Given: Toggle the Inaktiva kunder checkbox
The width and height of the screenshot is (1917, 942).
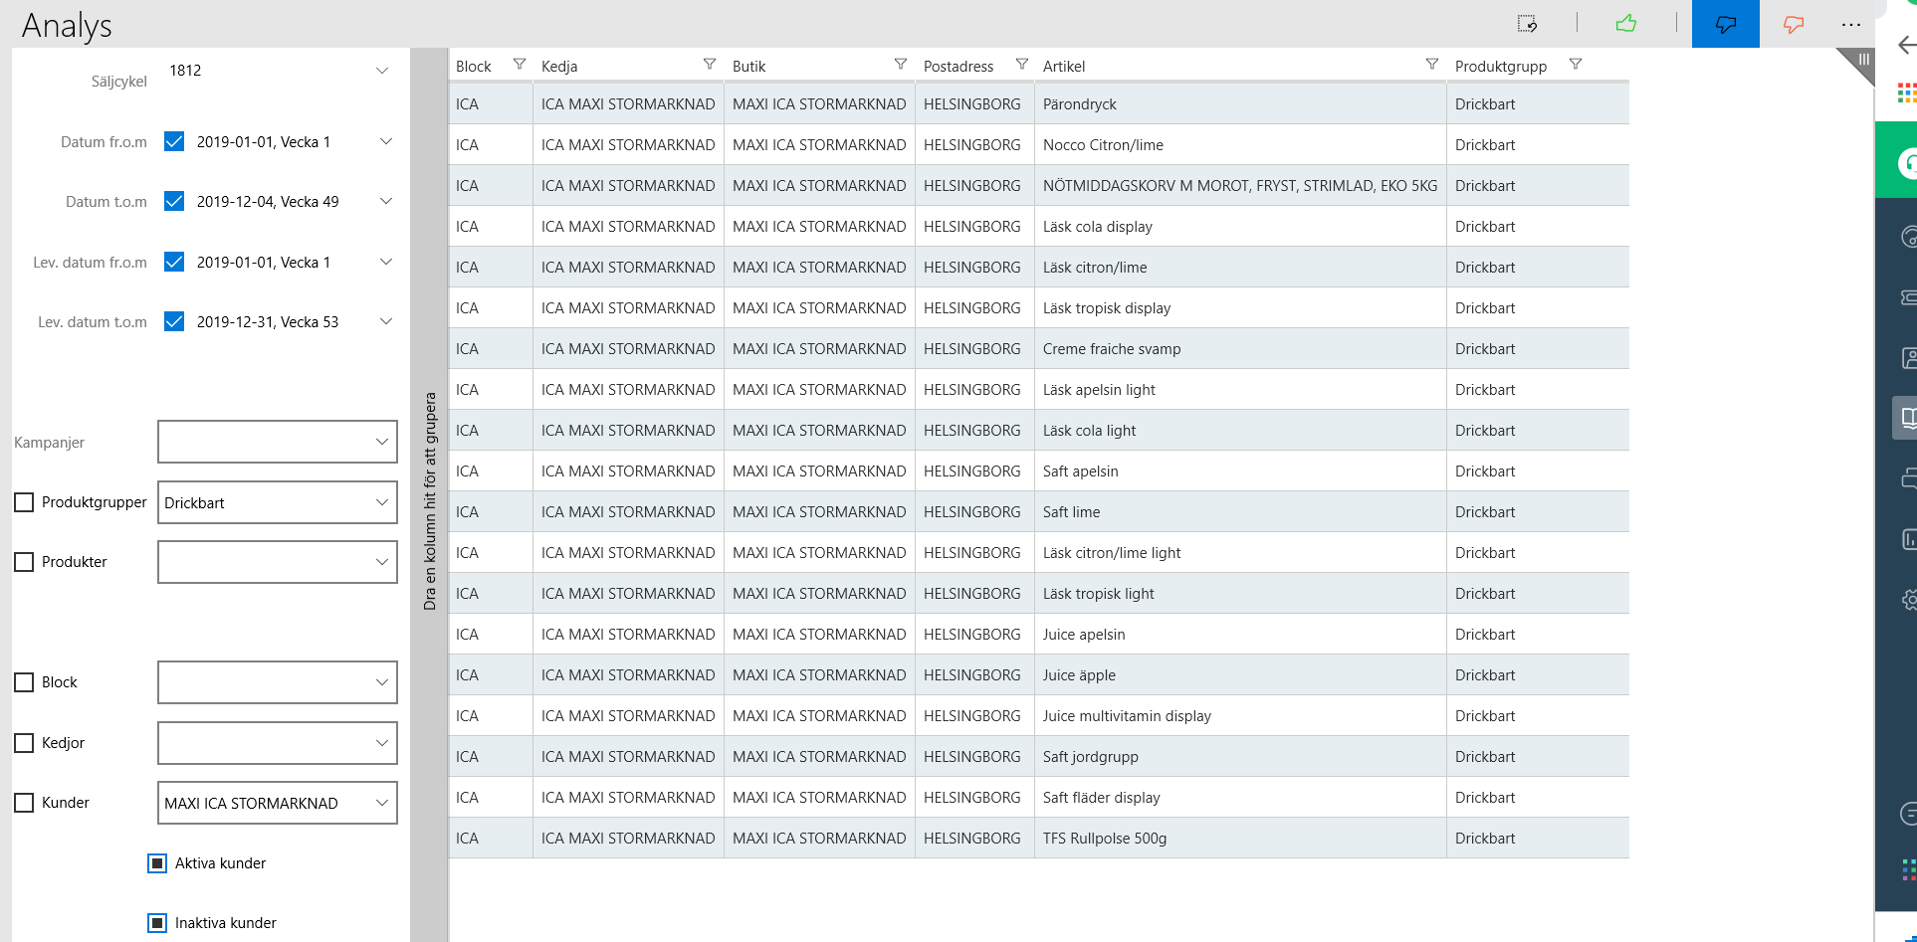Looking at the screenshot, I should click(x=157, y=923).
